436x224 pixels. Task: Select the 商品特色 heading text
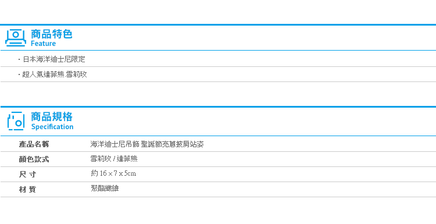coord(51,34)
